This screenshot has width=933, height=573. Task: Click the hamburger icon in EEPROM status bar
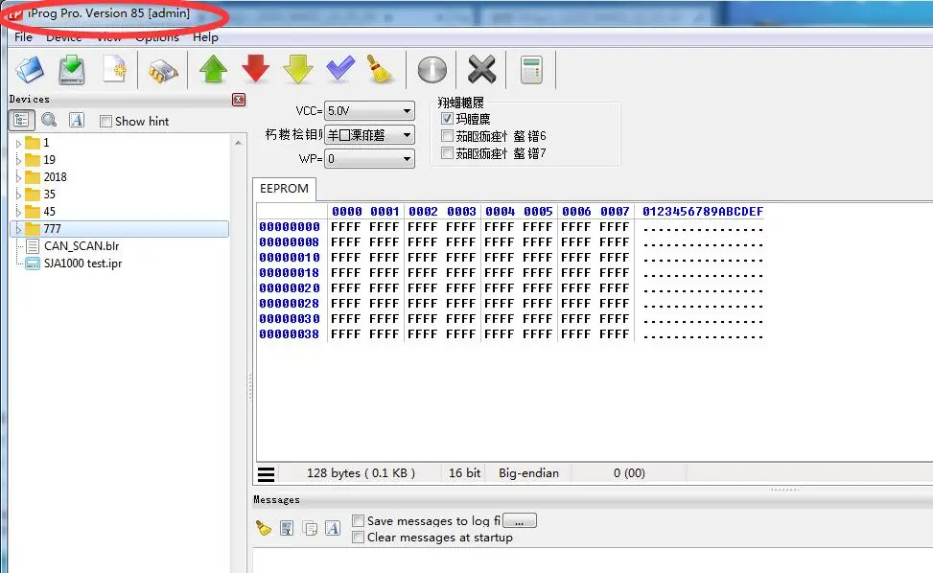pos(266,474)
